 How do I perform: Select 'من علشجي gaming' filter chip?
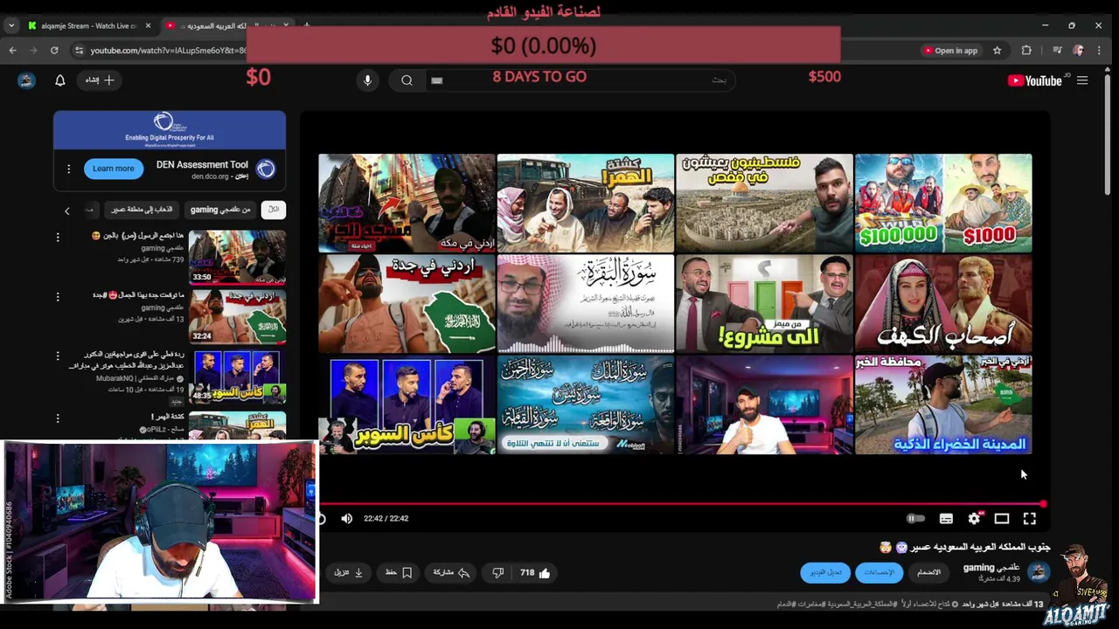pyautogui.click(x=220, y=210)
